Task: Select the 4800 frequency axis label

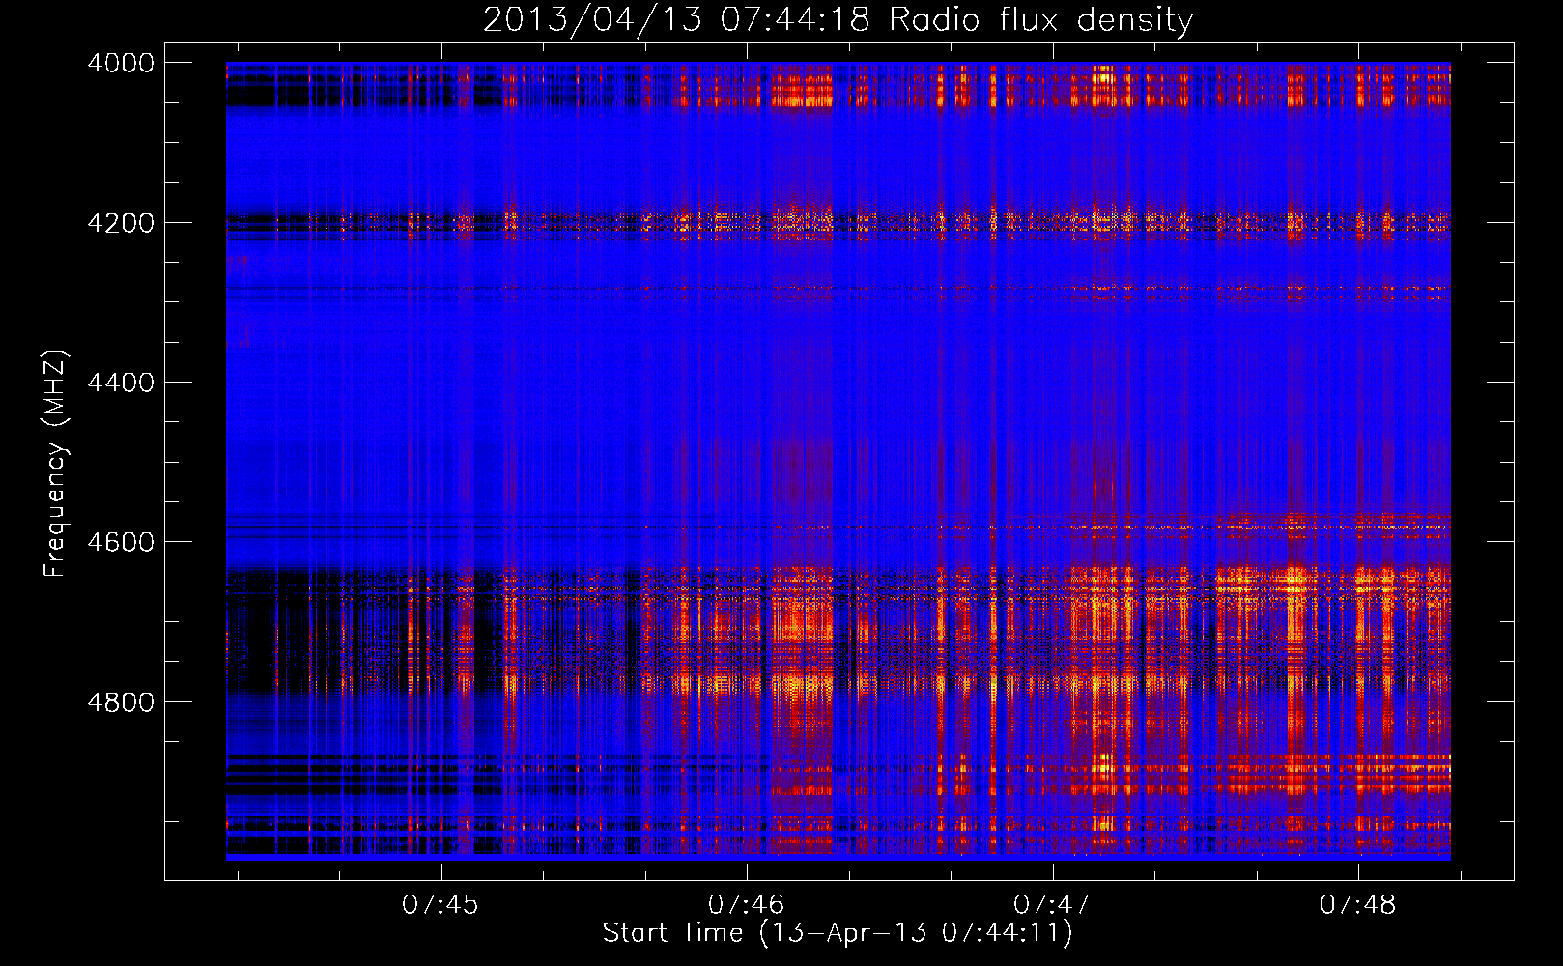Action: [121, 702]
